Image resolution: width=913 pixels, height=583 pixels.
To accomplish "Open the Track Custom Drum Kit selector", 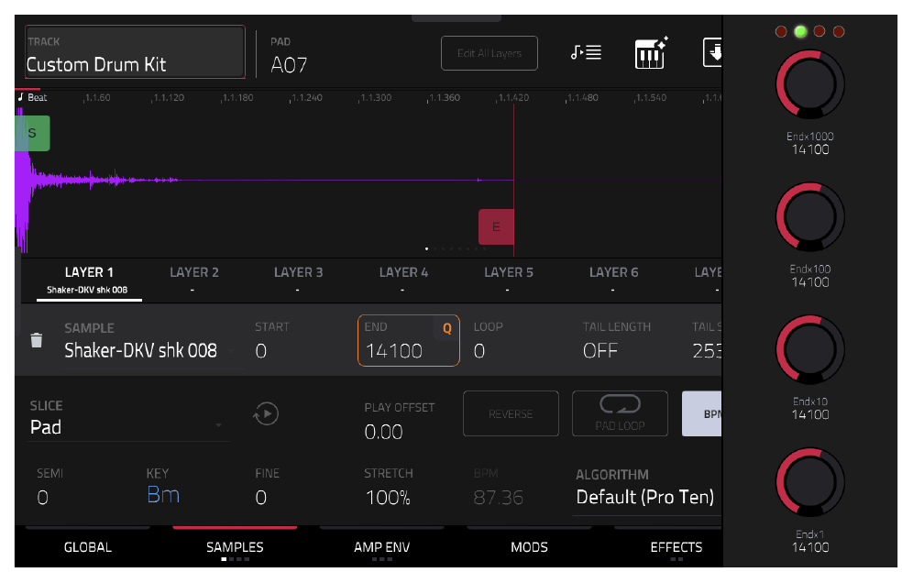I will tap(135, 52).
